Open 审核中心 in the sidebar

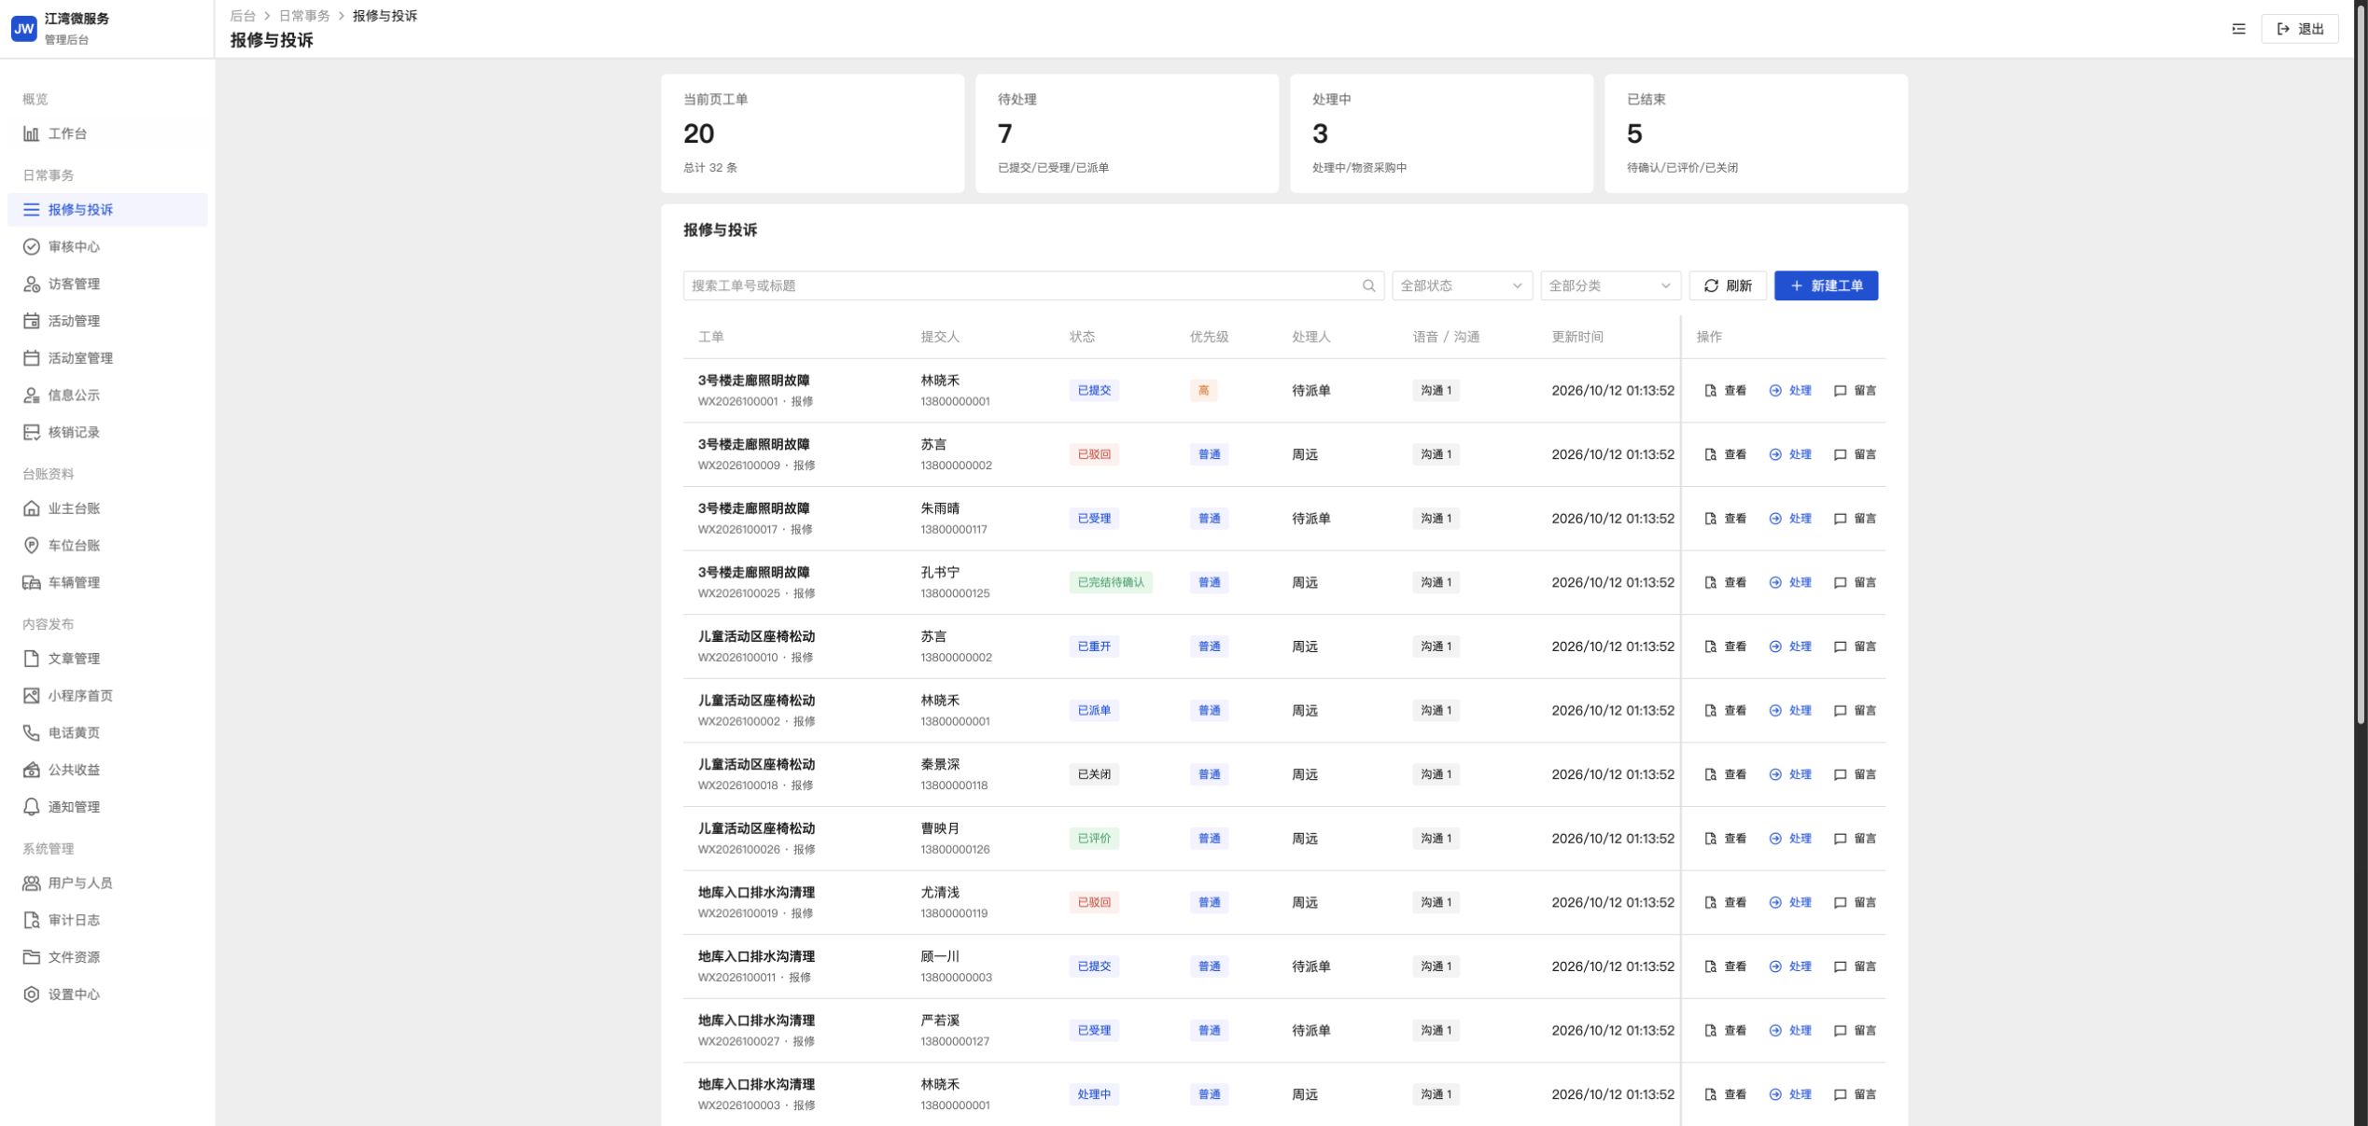click(x=107, y=246)
